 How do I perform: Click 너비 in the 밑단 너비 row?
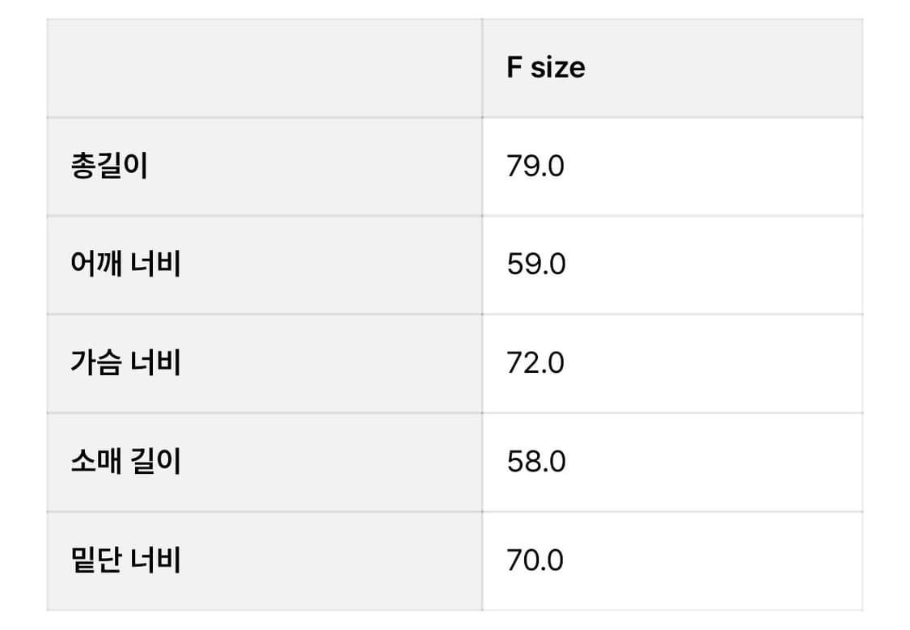(x=155, y=560)
